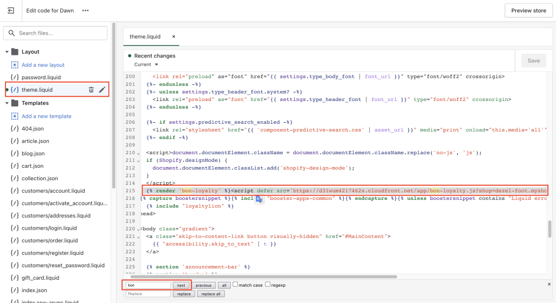Click the 404.json file icon
The height and width of the screenshot is (303, 556).
pyautogui.click(x=15, y=129)
